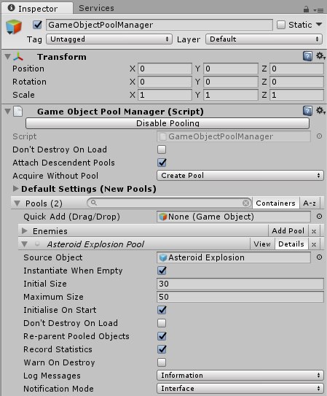Collapse the Asteroid Explosion Pool foldout

24,244
